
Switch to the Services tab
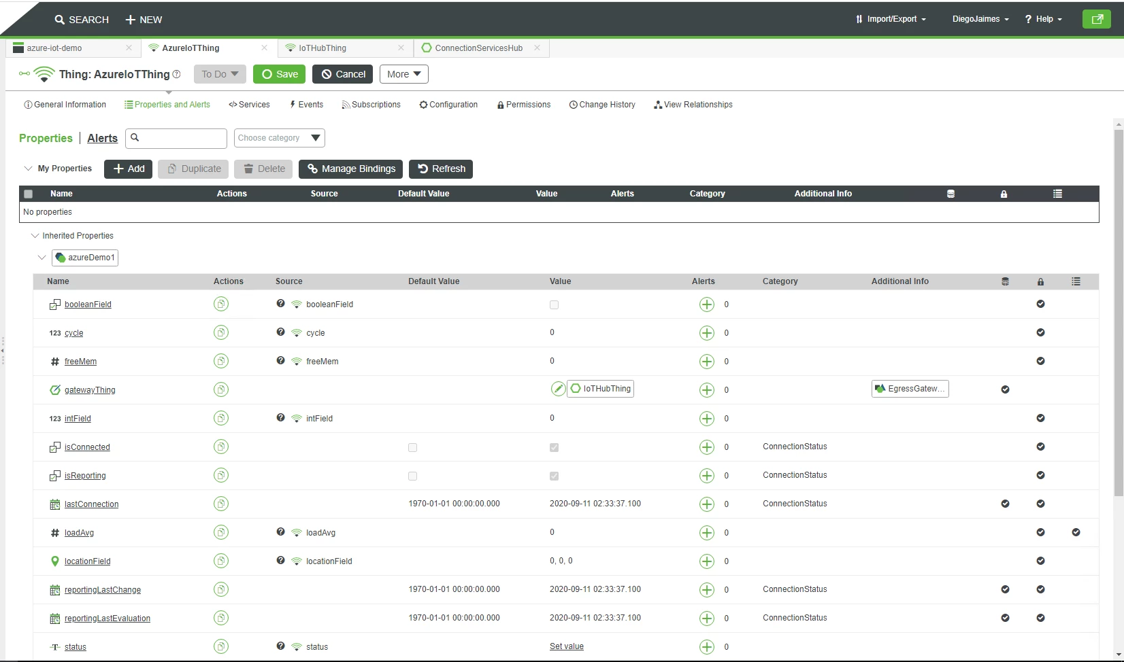tap(249, 105)
